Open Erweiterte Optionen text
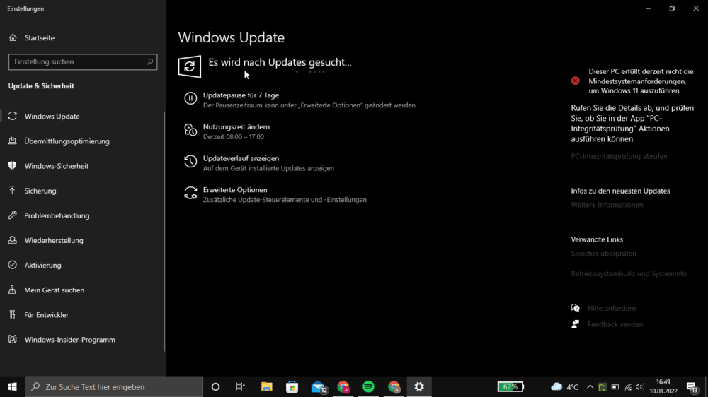The height and width of the screenshot is (397, 708). [235, 190]
